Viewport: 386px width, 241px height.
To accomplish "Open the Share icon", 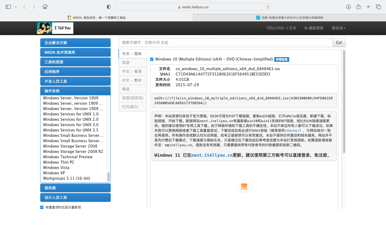I will (x=358, y=7).
